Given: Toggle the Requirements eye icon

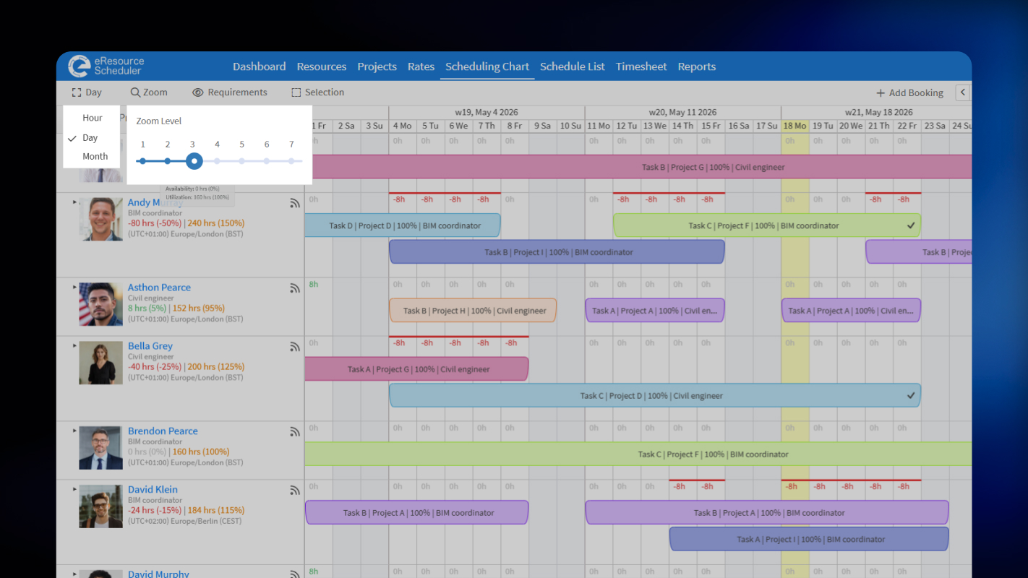Looking at the screenshot, I should pyautogui.click(x=198, y=92).
